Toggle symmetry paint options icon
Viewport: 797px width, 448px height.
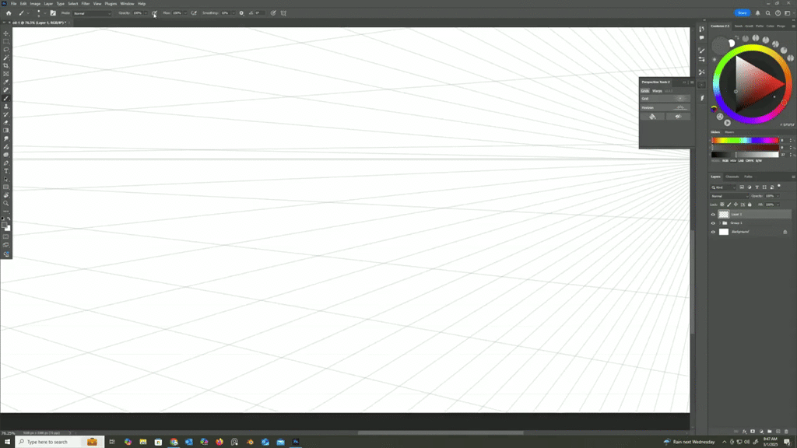(x=283, y=13)
